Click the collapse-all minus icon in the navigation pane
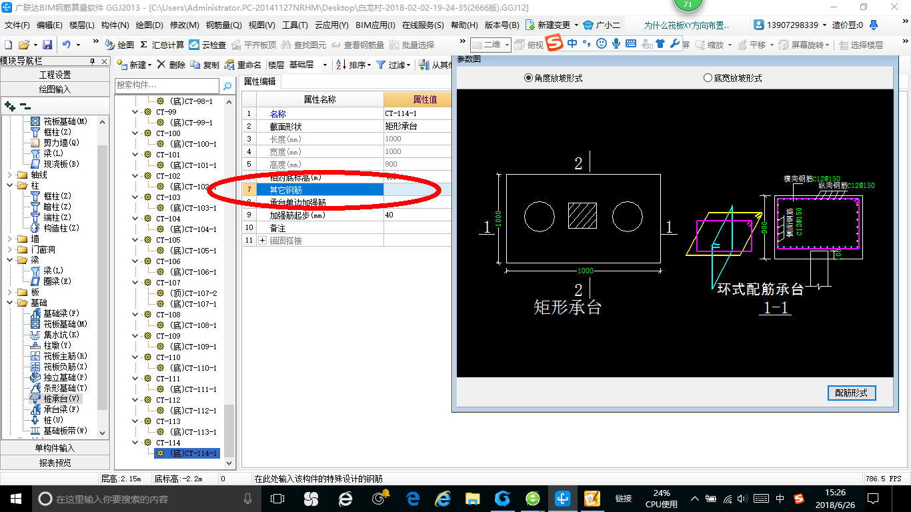911x512 pixels. 24,106
